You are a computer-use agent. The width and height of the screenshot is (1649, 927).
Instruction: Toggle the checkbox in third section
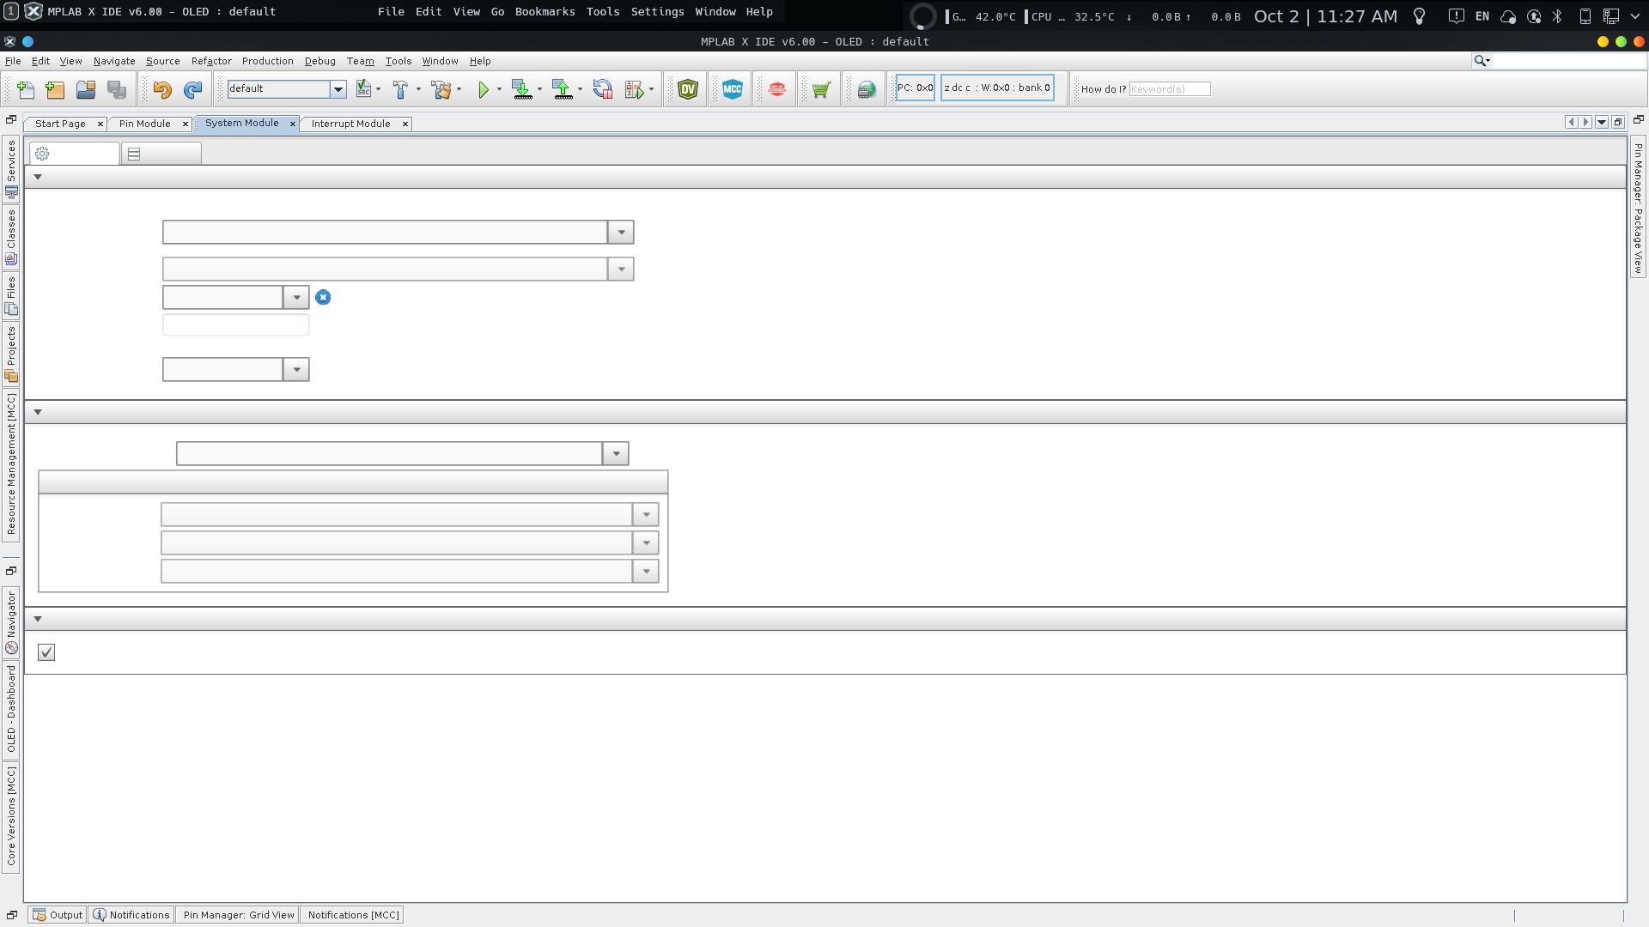[46, 652]
